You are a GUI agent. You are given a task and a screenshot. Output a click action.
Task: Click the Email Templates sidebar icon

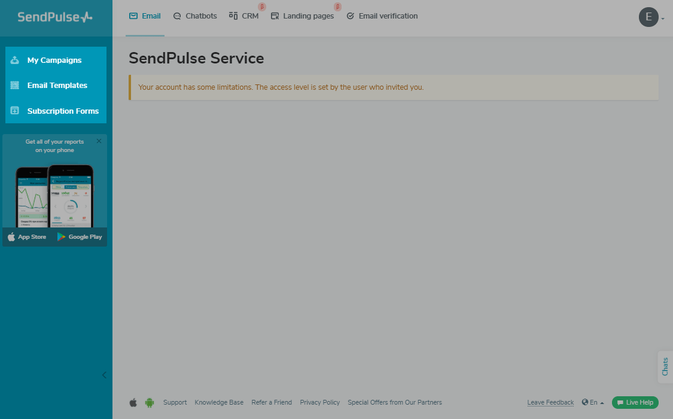pyautogui.click(x=14, y=86)
